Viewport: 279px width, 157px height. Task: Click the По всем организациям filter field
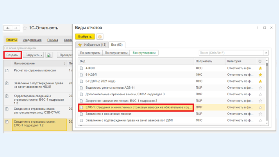coord(38,48)
